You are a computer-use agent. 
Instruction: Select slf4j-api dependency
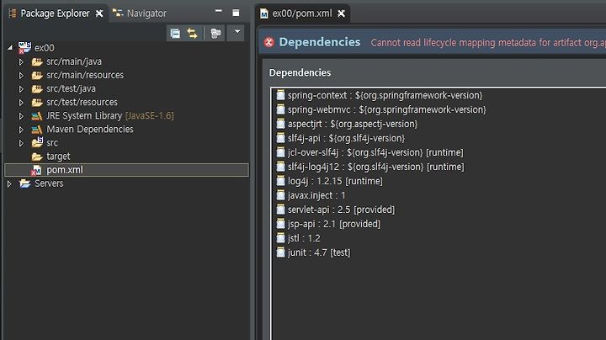click(346, 138)
